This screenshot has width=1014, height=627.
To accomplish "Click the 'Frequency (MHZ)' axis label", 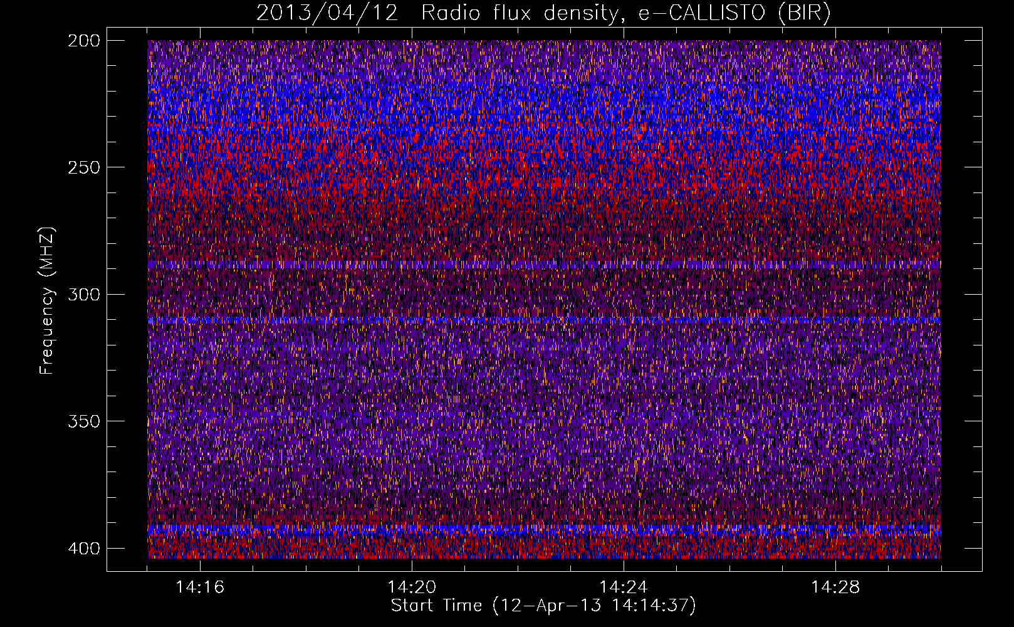I will tap(47, 300).
